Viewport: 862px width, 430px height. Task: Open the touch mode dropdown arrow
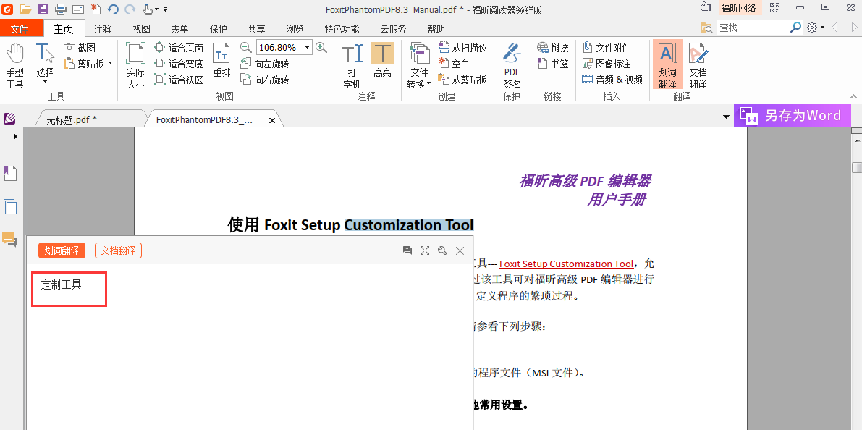pos(156,9)
